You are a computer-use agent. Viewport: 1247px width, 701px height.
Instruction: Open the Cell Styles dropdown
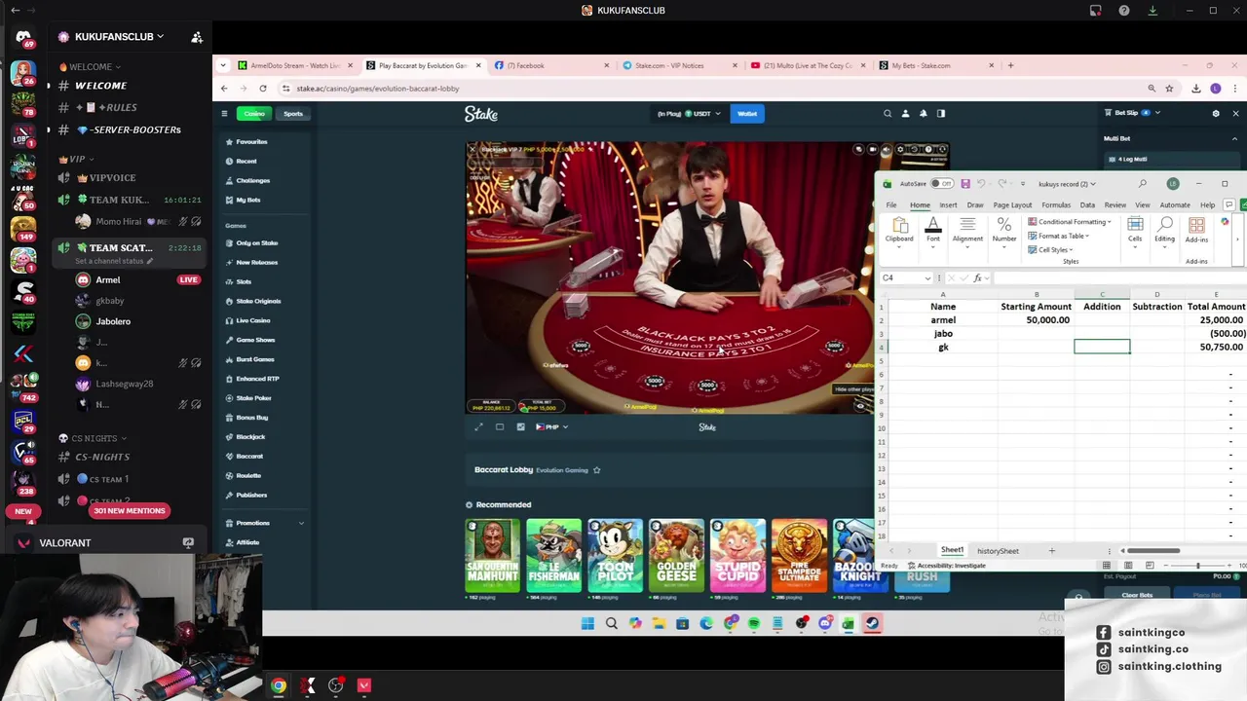pos(1050,250)
